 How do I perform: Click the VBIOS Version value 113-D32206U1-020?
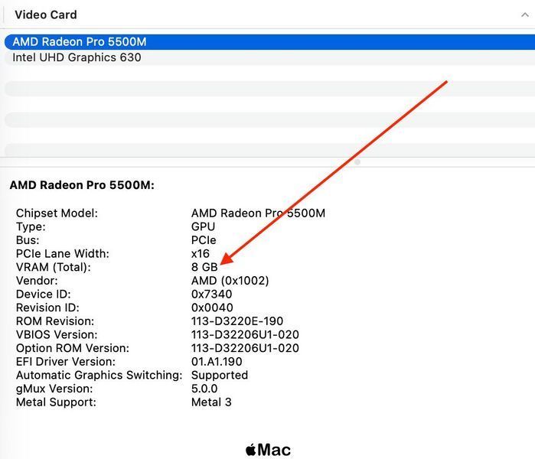[x=245, y=334]
